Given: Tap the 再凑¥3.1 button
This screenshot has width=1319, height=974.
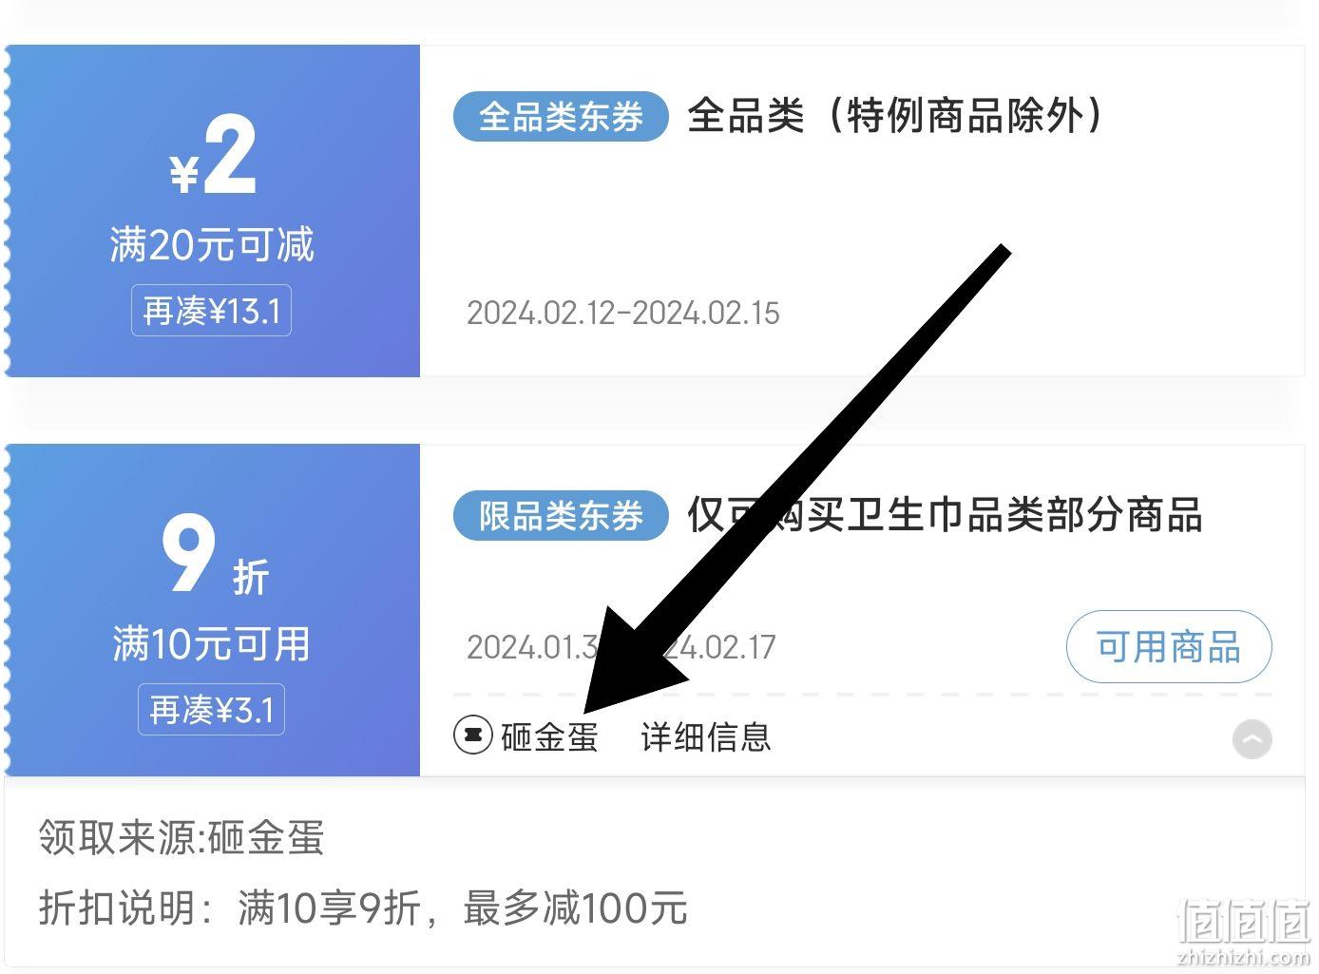Looking at the screenshot, I should click(211, 710).
